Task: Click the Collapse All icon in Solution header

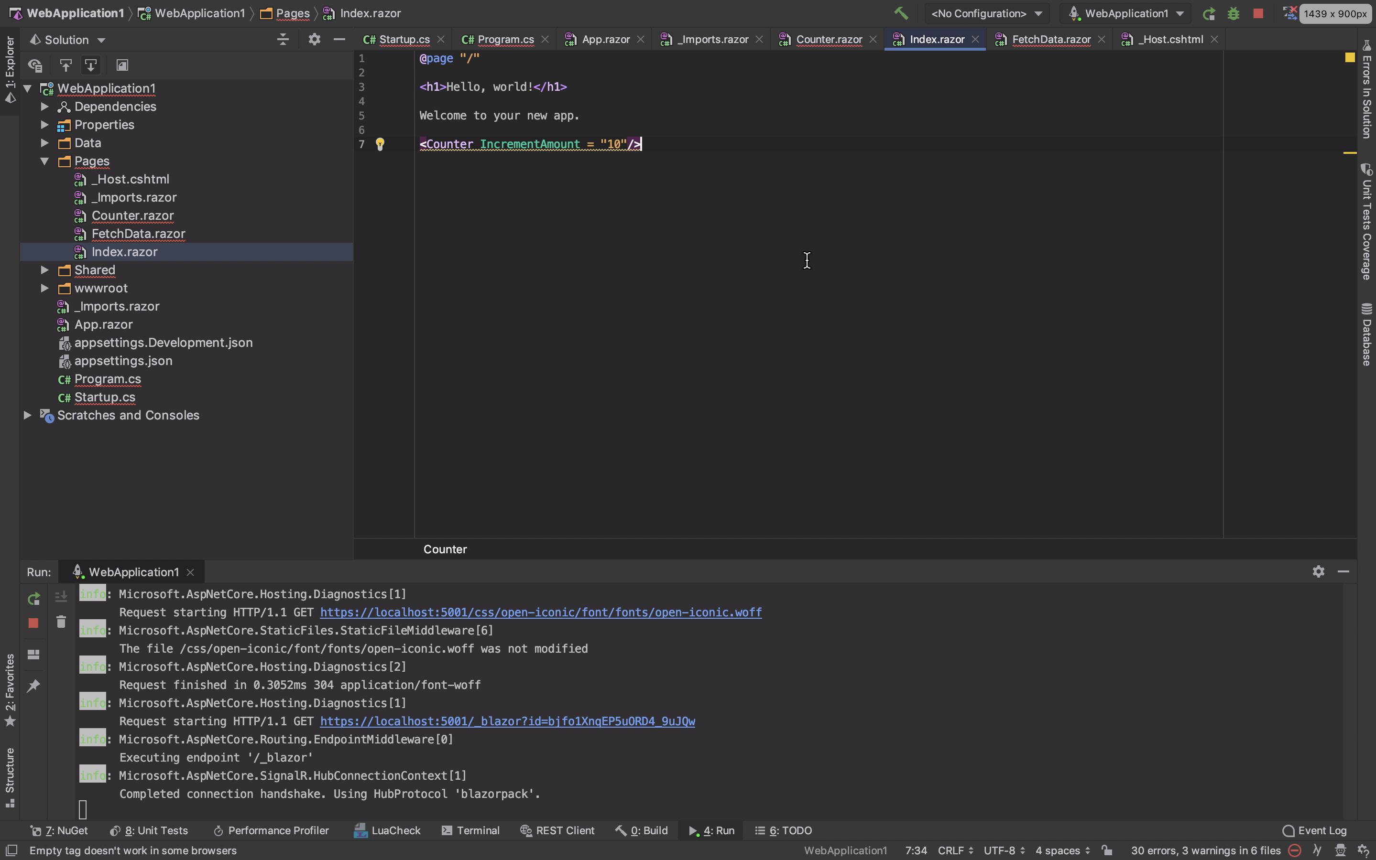Action: pos(283,39)
